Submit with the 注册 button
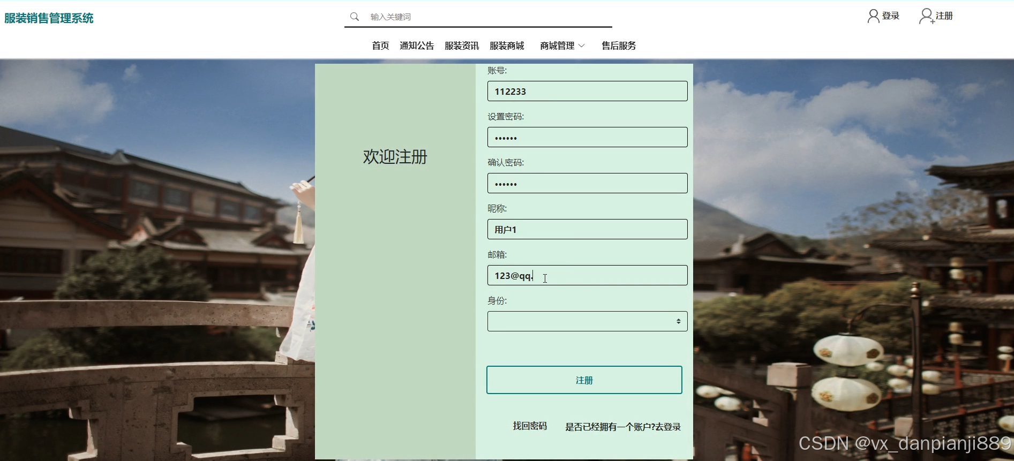 click(584, 380)
